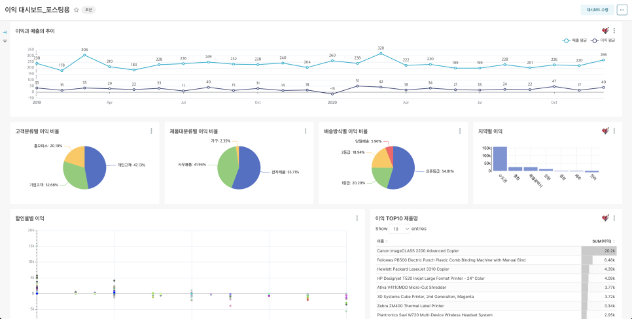Sort table by SUM(이익) column
This screenshot has width=632, height=319.
[603, 241]
